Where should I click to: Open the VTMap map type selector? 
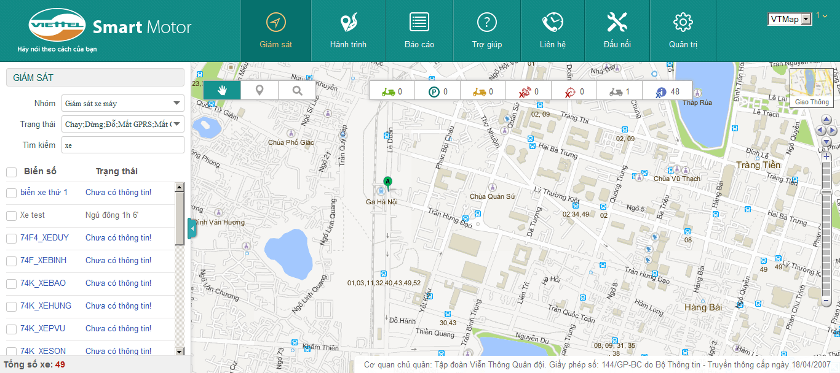pos(790,20)
